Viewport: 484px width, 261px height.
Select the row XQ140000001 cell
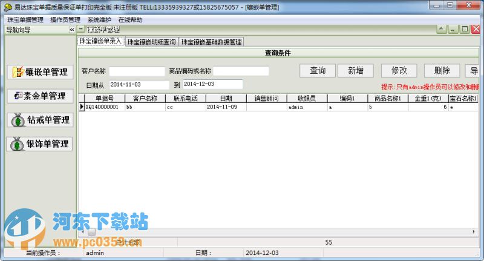[105, 107]
